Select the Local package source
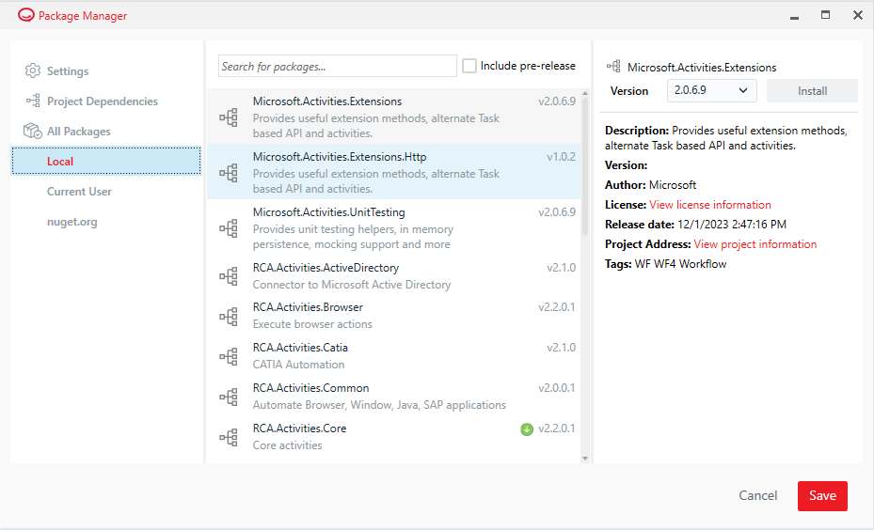 [106, 161]
